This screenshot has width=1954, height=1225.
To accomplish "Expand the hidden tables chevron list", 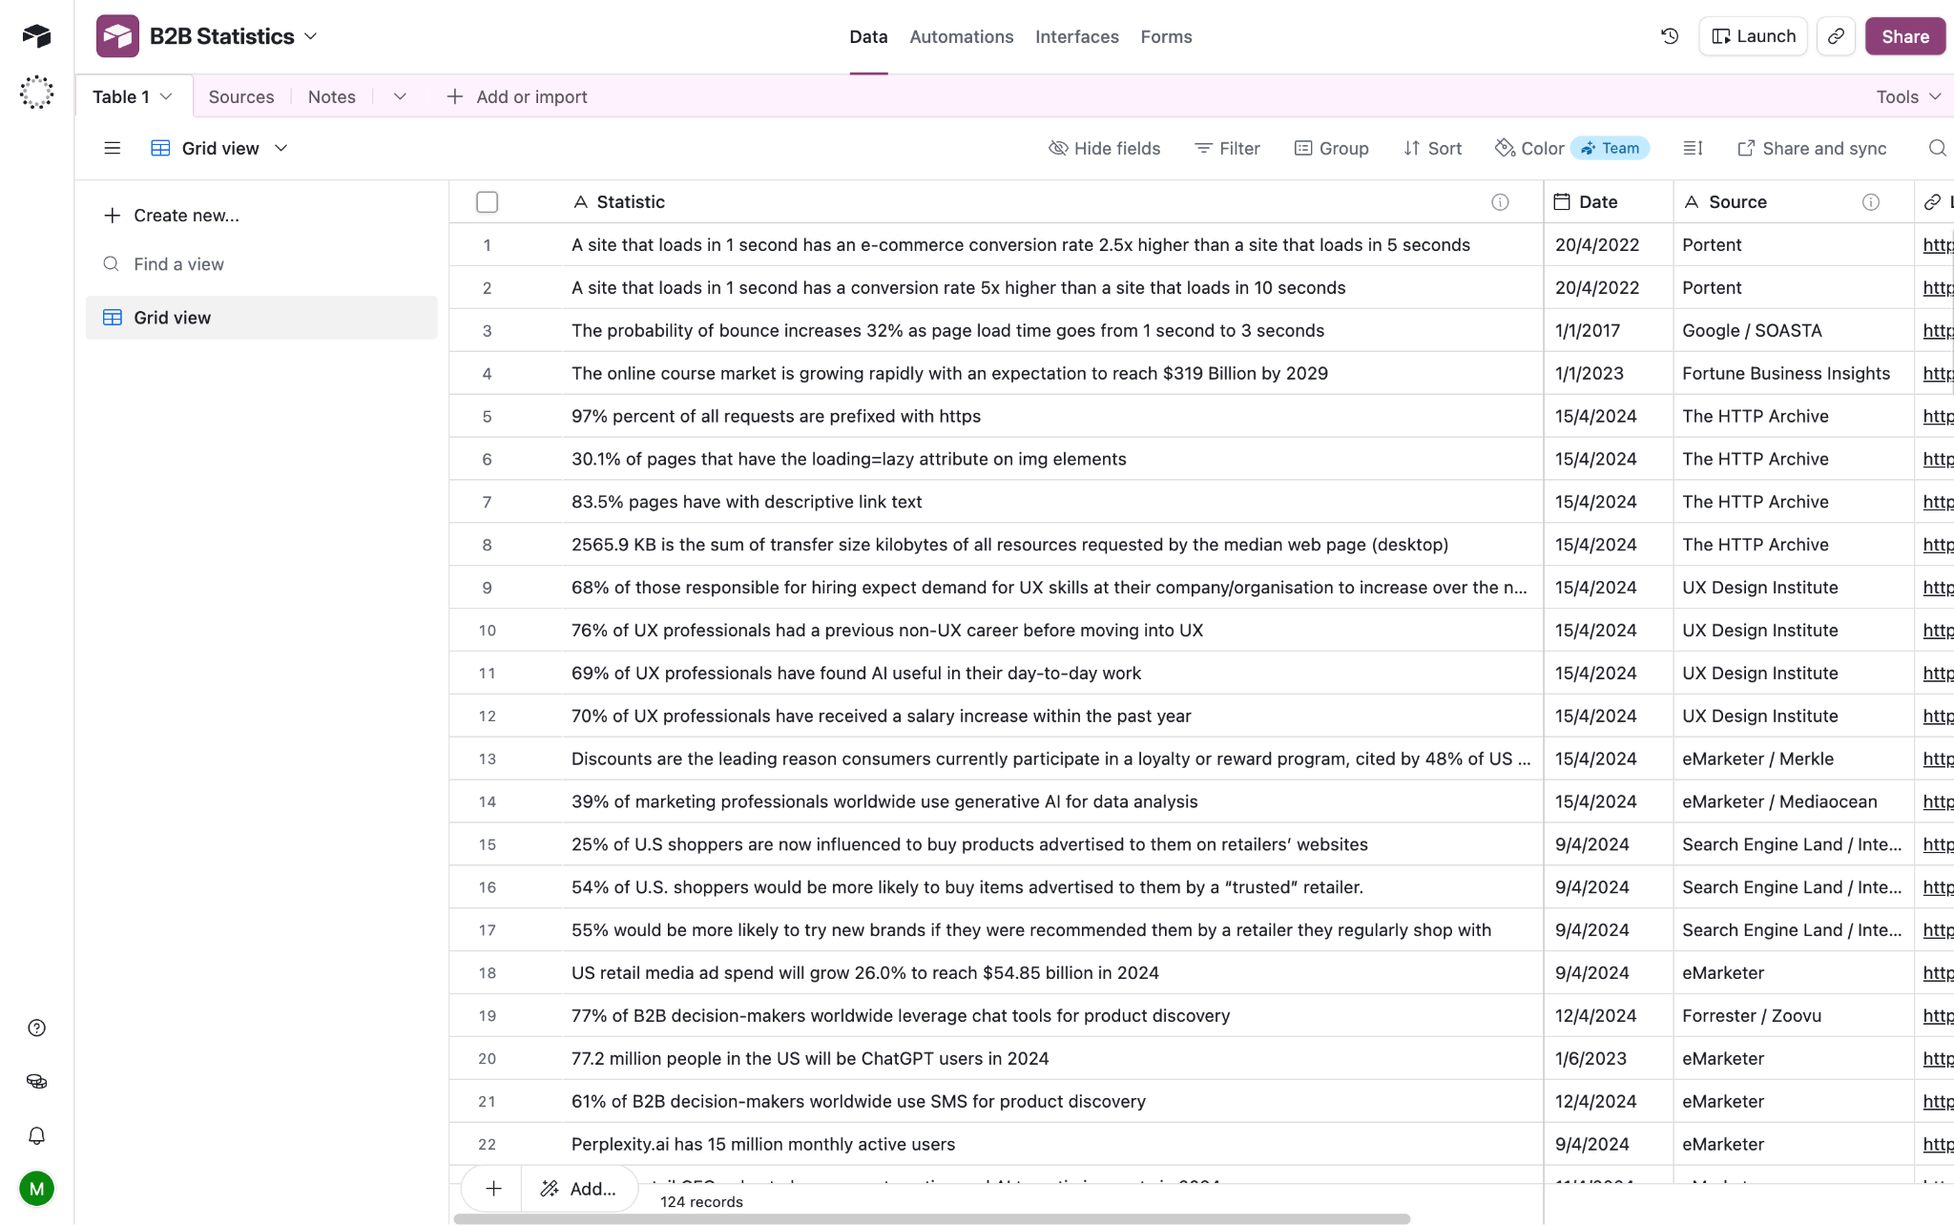I will click(x=400, y=96).
